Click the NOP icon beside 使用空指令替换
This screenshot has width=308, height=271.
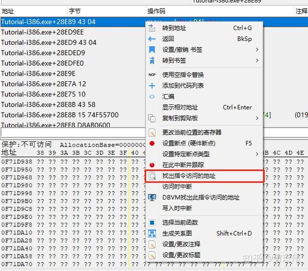pos(152,75)
